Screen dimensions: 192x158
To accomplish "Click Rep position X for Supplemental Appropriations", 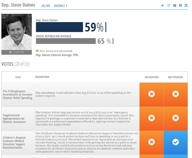I will [175, 118].
